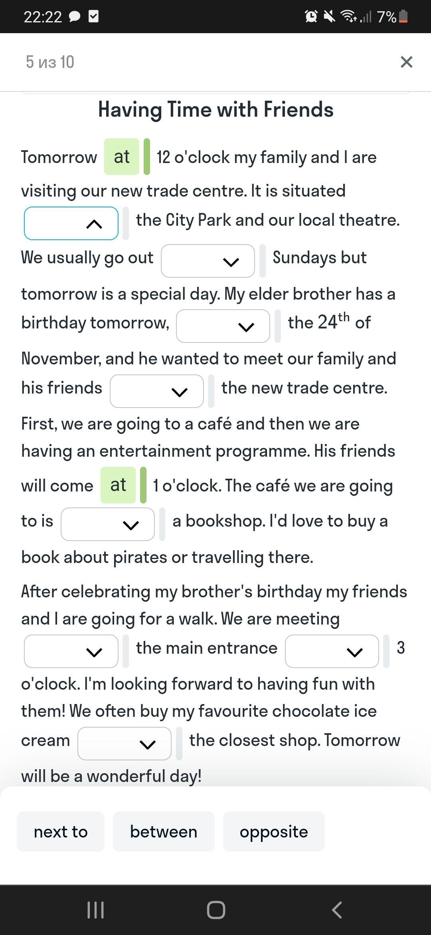Choose the "between" answer option
Image resolution: width=431 pixels, height=935 pixels.
(164, 832)
